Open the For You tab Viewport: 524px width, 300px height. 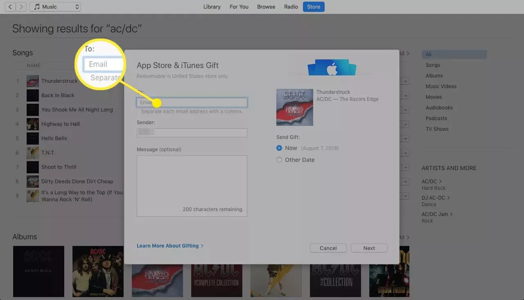tap(239, 7)
